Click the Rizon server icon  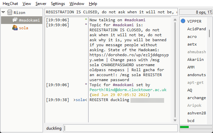(9, 13)
